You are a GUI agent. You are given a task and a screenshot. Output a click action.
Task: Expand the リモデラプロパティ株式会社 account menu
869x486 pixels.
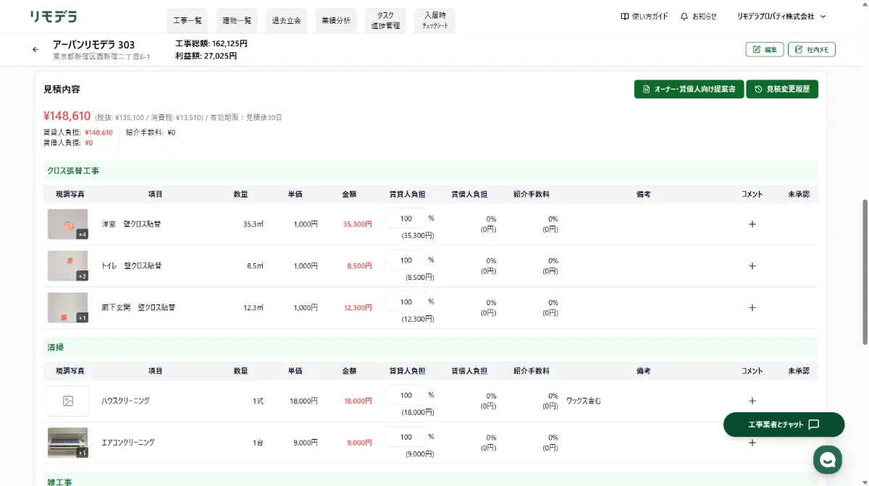click(x=781, y=17)
